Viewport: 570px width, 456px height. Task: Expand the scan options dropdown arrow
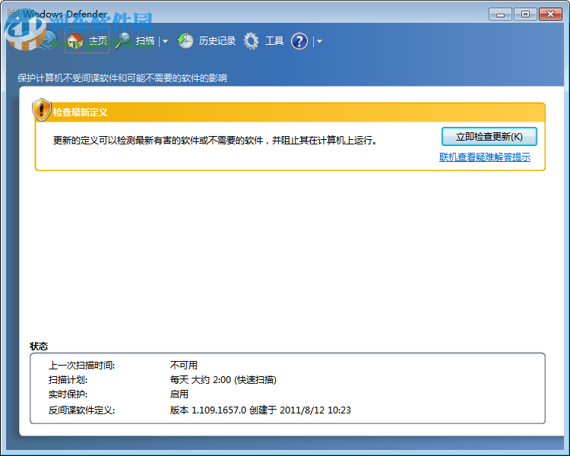(166, 42)
